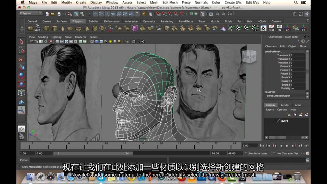Expand channel box scroll up arrow
327x184 pixels.
pos(307,51)
